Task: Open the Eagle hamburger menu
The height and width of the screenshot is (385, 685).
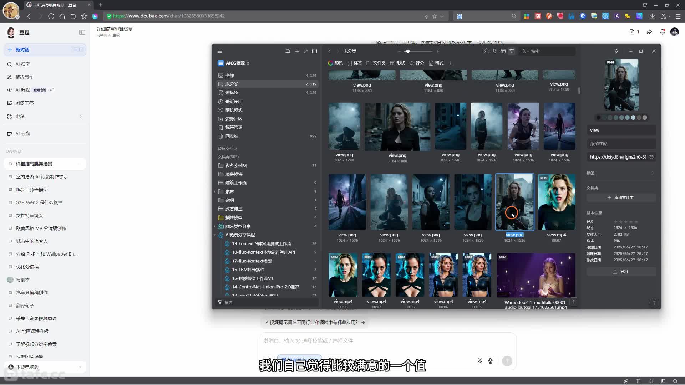Action: 220,51
